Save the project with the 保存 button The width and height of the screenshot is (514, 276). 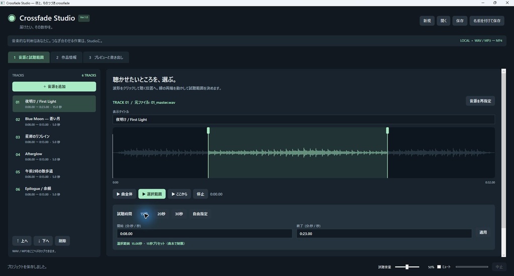(x=460, y=21)
